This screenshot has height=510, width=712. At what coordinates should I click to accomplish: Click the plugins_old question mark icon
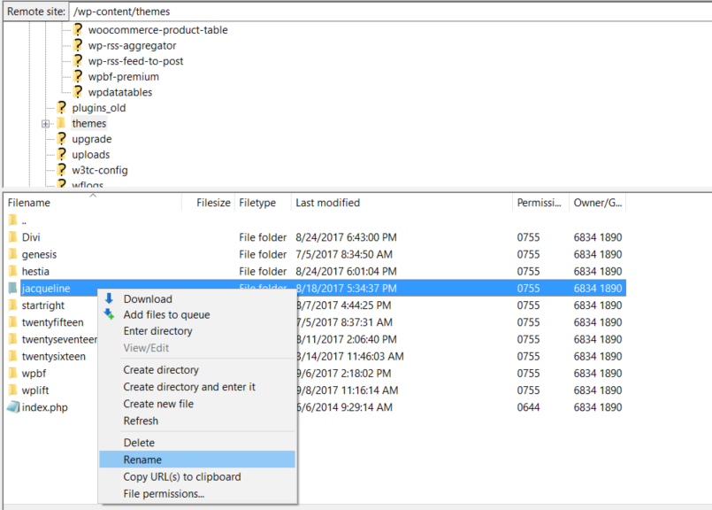[x=62, y=107]
